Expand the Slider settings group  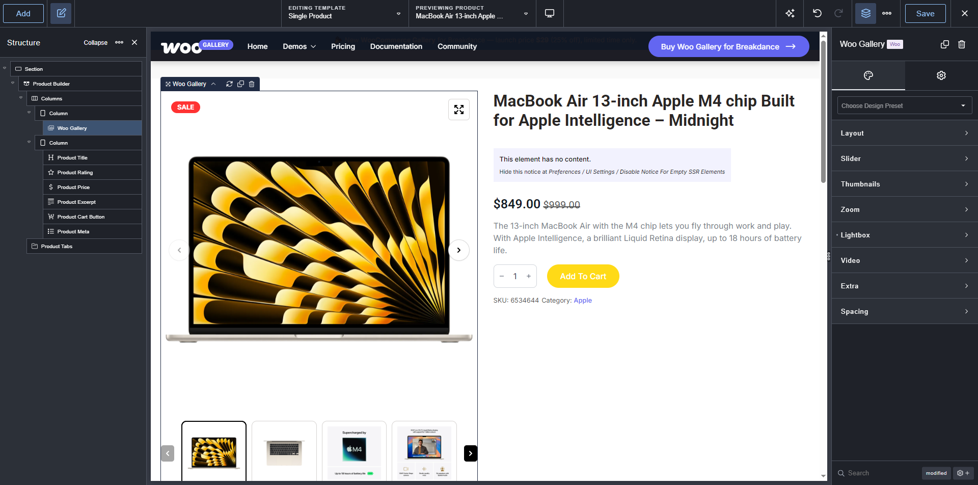(x=905, y=158)
